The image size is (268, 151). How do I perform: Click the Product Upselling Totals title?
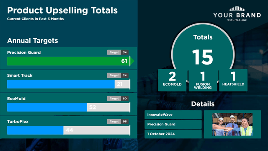click(x=62, y=10)
